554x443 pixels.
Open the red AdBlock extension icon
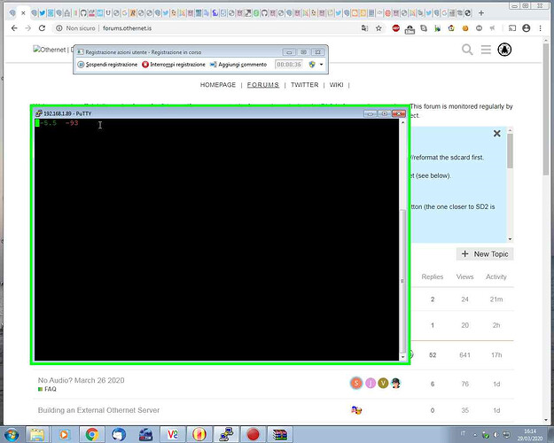[x=395, y=27]
